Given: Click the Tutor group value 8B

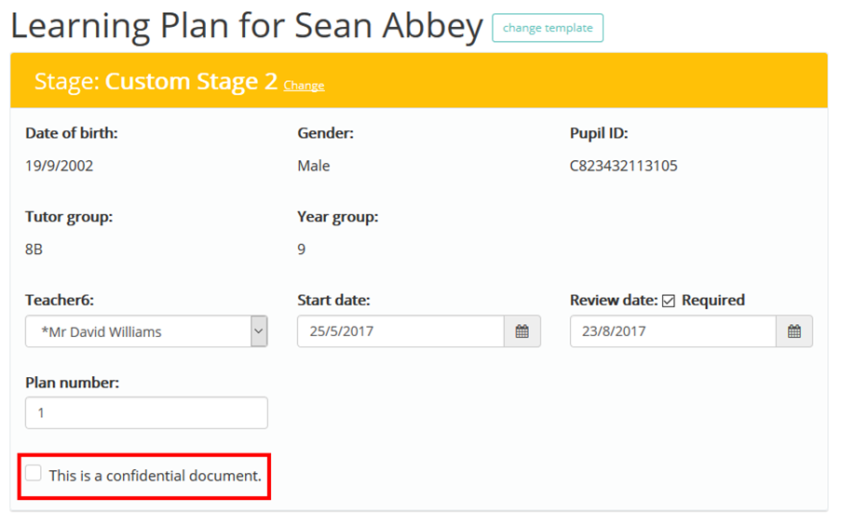Looking at the screenshot, I should pyautogui.click(x=34, y=250).
